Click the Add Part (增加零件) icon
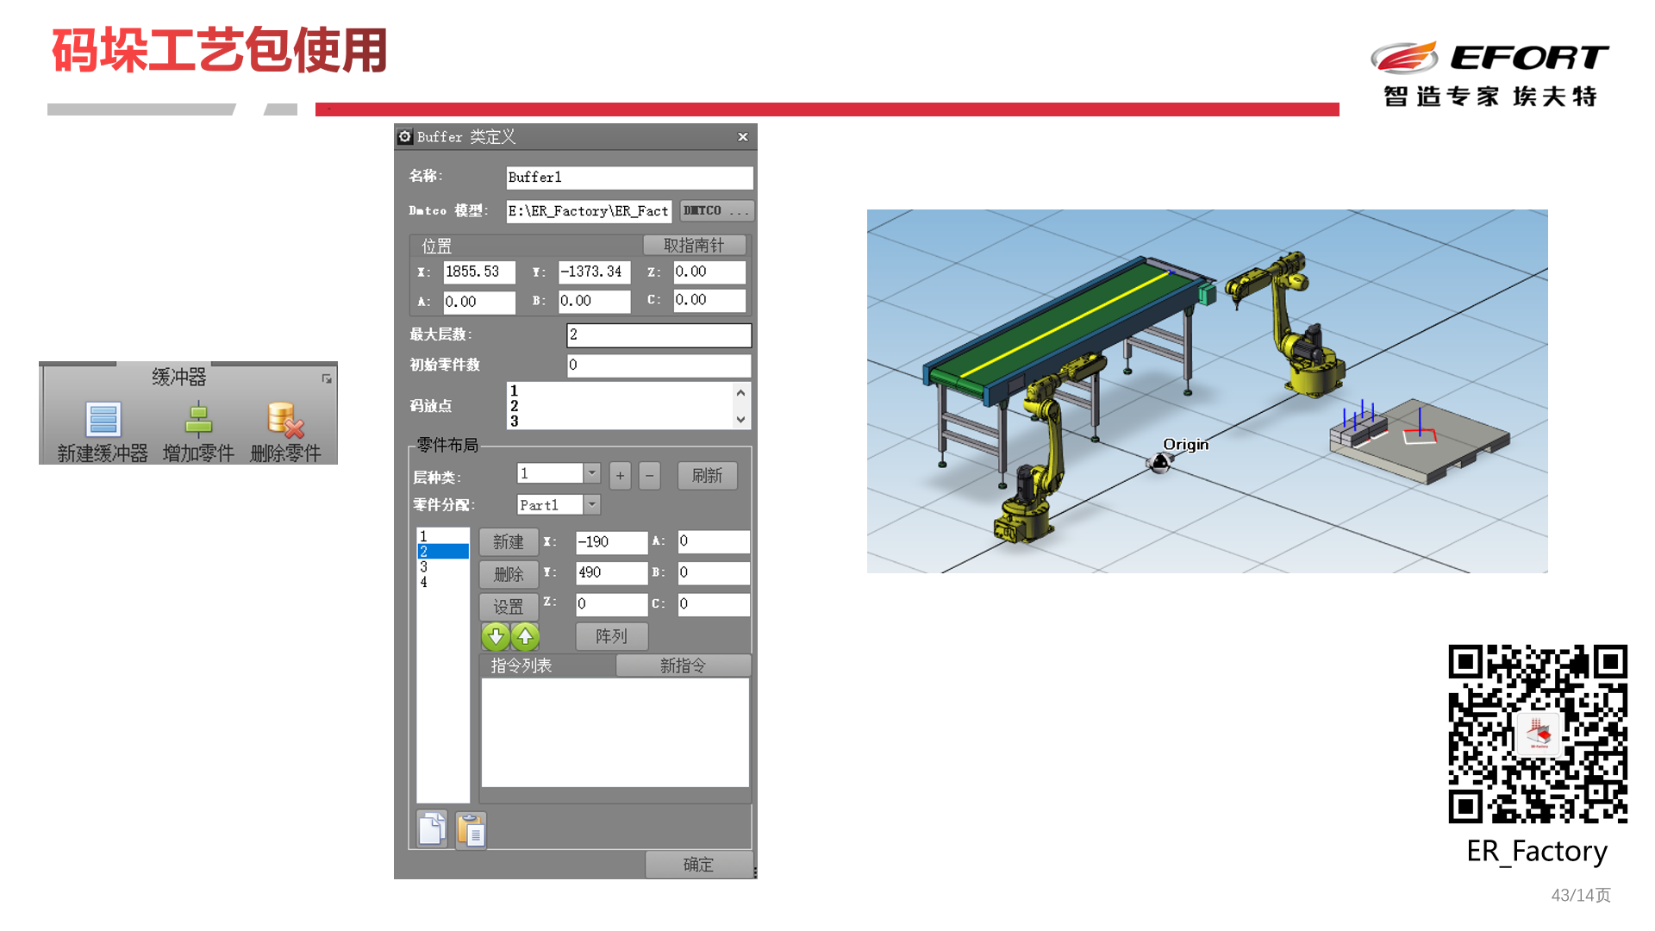Image resolution: width=1655 pixels, height=931 pixels. pos(198,420)
